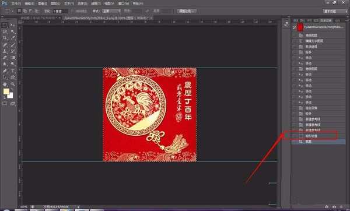The width and height of the screenshot is (350, 211).
Task: Click the Feather value input field
Action: [x=60, y=11]
